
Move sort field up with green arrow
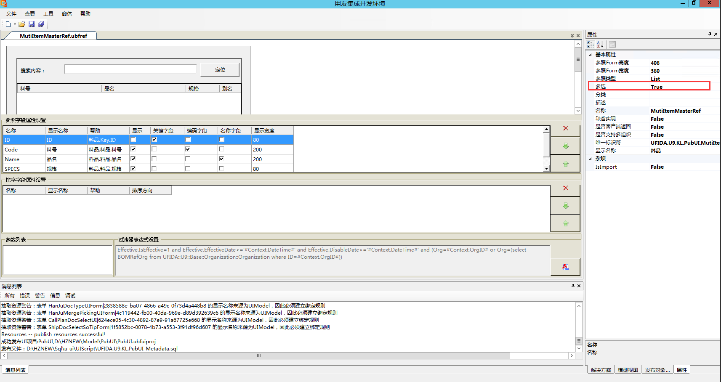(565, 223)
